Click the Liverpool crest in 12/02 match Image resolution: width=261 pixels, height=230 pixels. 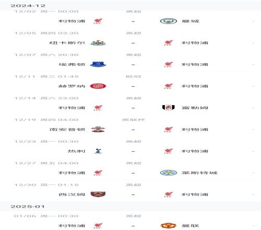point(98,21)
